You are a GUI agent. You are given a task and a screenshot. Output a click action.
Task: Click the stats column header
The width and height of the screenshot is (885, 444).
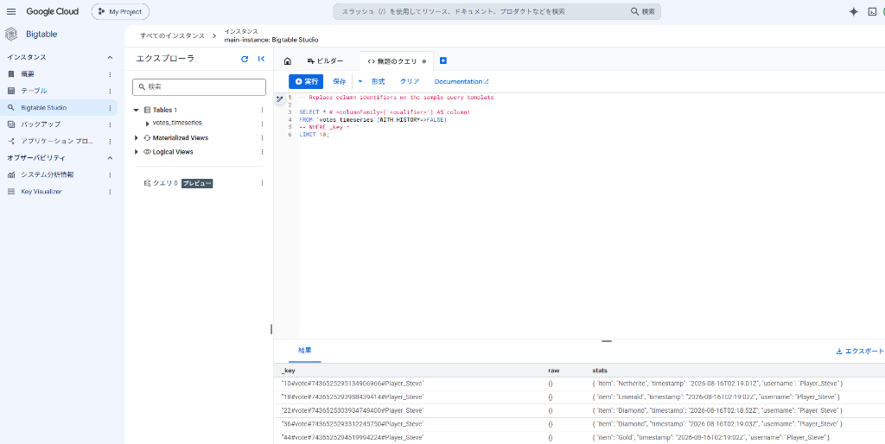click(600, 371)
